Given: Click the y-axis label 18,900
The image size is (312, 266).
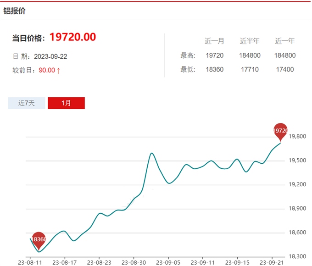Looking at the screenshot, I should coord(297,209).
